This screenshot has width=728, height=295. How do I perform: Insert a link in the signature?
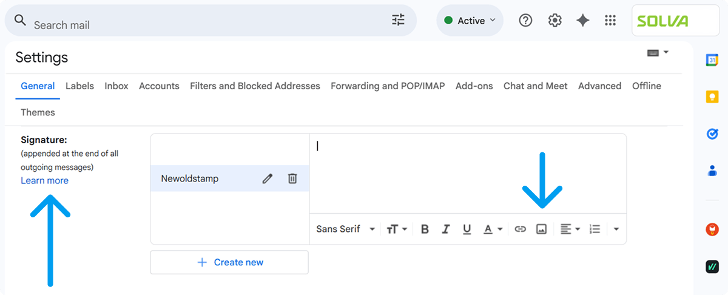[x=520, y=229]
